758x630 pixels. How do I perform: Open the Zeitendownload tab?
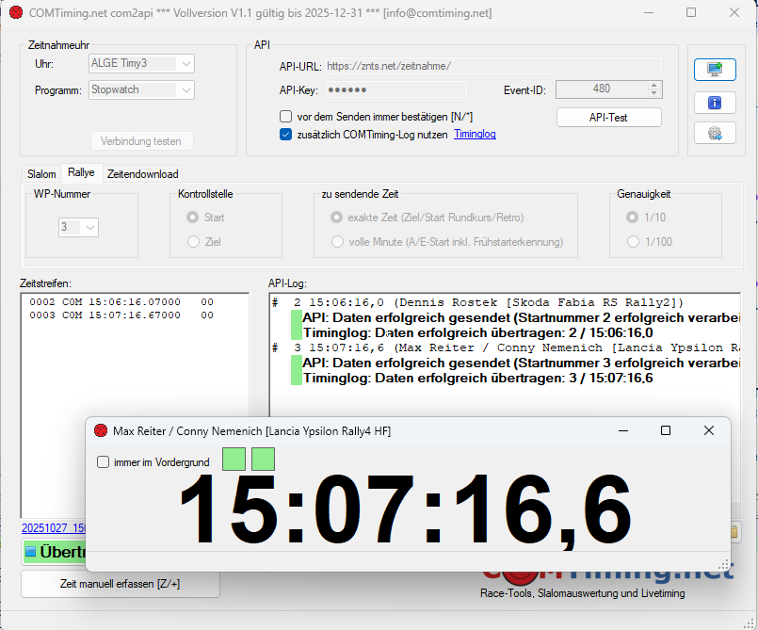pos(142,174)
